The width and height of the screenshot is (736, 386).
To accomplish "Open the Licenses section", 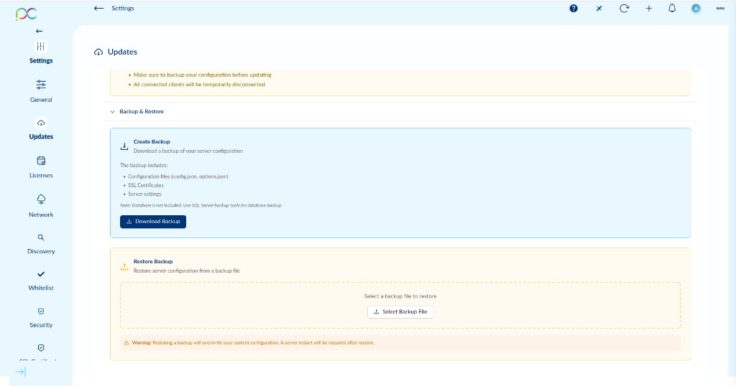I will tap(41, 167).
